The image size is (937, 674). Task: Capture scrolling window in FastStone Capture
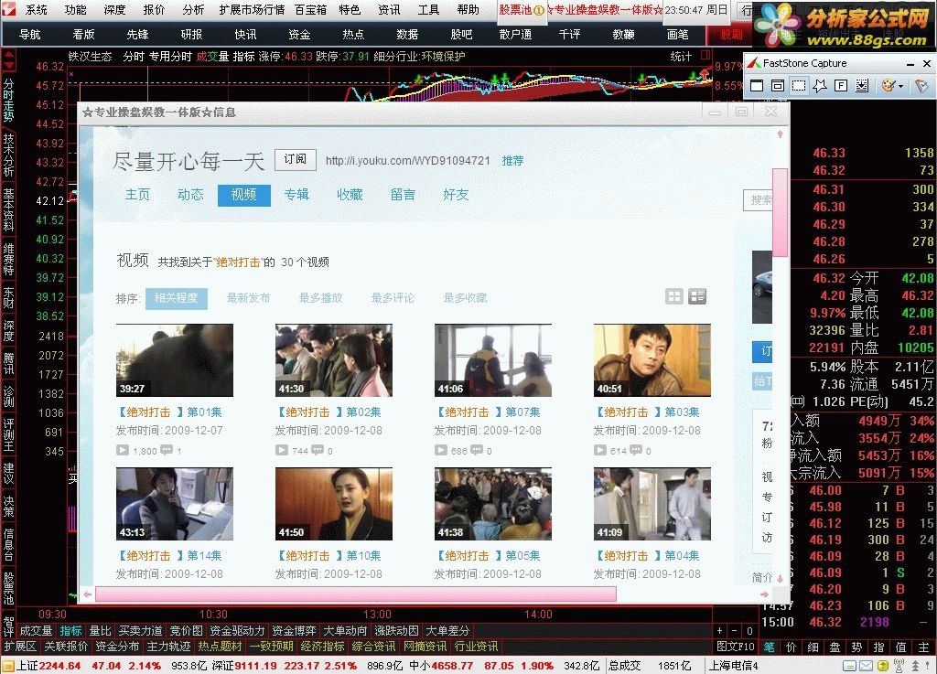point(862,85)
